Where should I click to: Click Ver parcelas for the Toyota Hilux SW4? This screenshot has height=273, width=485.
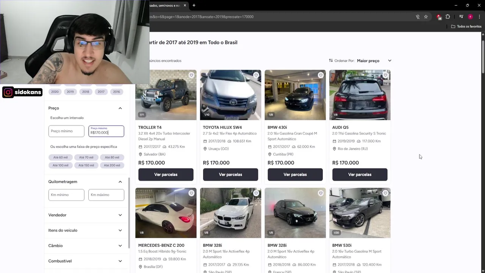pyautogui.click(x=230, y=174)
